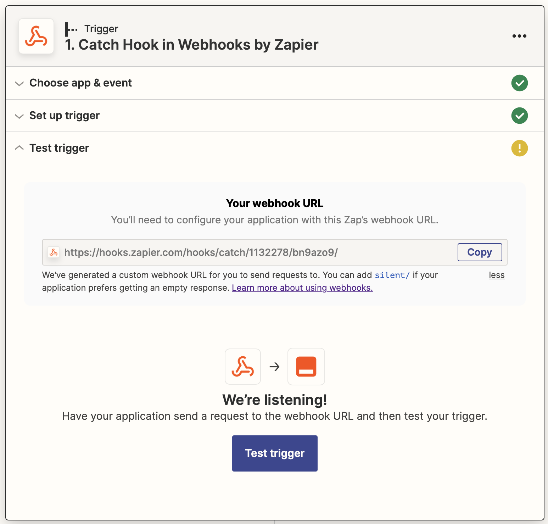Screen dimensions: 548x524
Task: Click the orange destination app icon
Action: (x=306, y=367)
